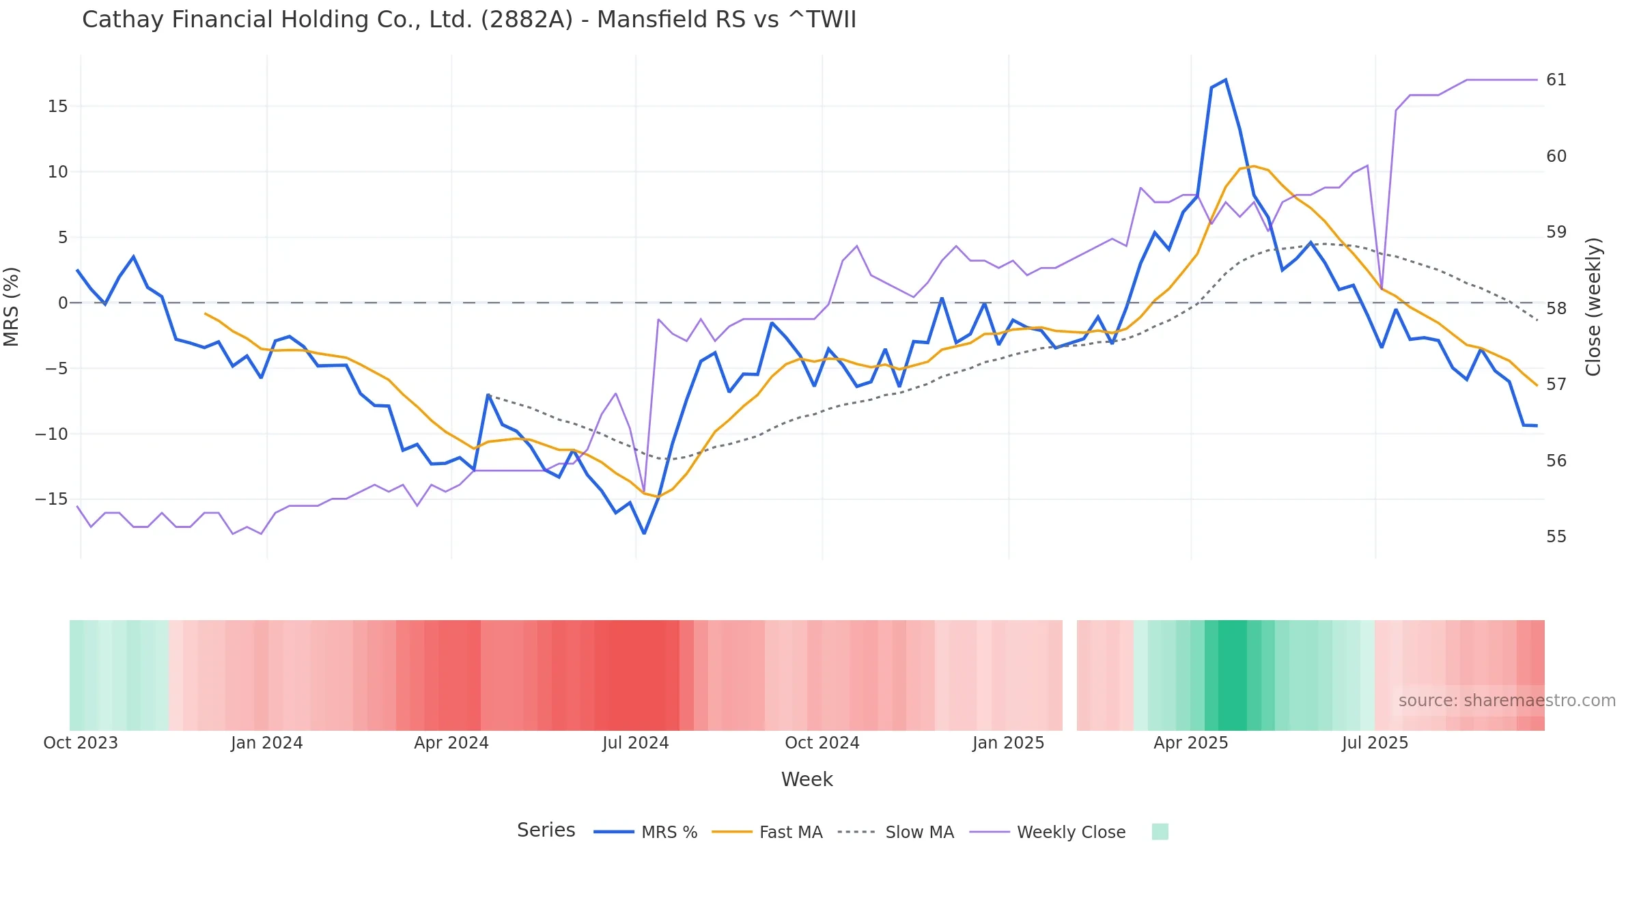
Task: Click the 'Jan 2025' x-axis label
Action: [x=1009, y=743]
